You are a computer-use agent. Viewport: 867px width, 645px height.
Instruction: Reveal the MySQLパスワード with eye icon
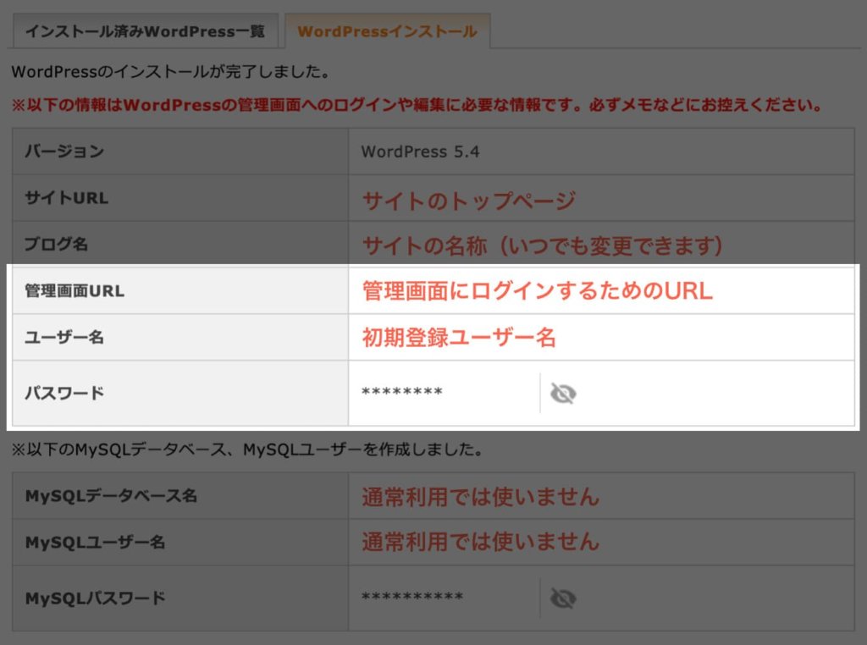coord(563,598)
